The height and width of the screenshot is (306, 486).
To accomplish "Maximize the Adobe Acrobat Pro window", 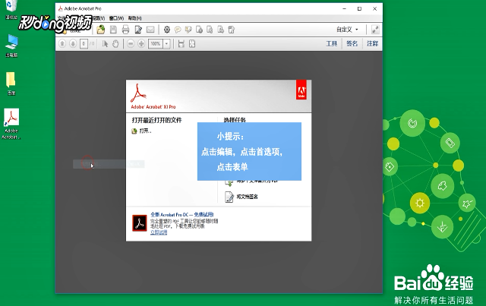I will pyautogui.click(x=359, y=8).
